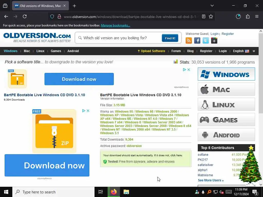This screenshot has height=197, width=263.
Task: Click 'click here' manual download message
Action: click(x=176, y=155)
